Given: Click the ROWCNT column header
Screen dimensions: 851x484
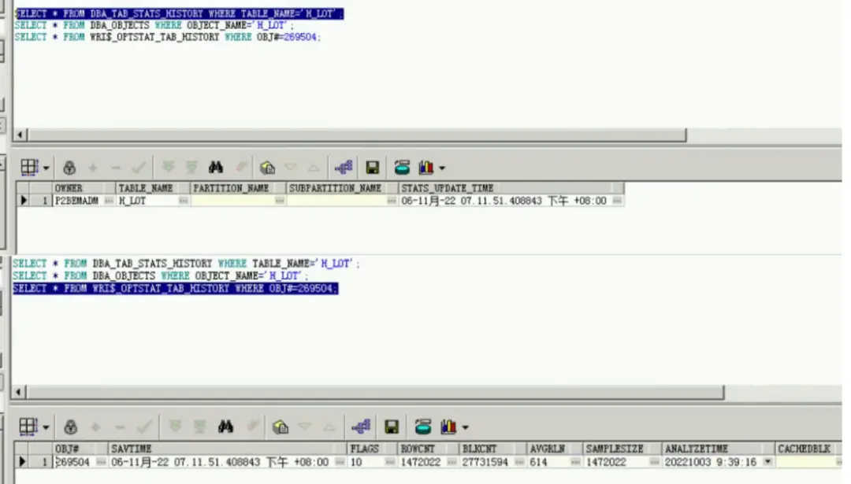Looking at the screenshot, I should (428, 449).
